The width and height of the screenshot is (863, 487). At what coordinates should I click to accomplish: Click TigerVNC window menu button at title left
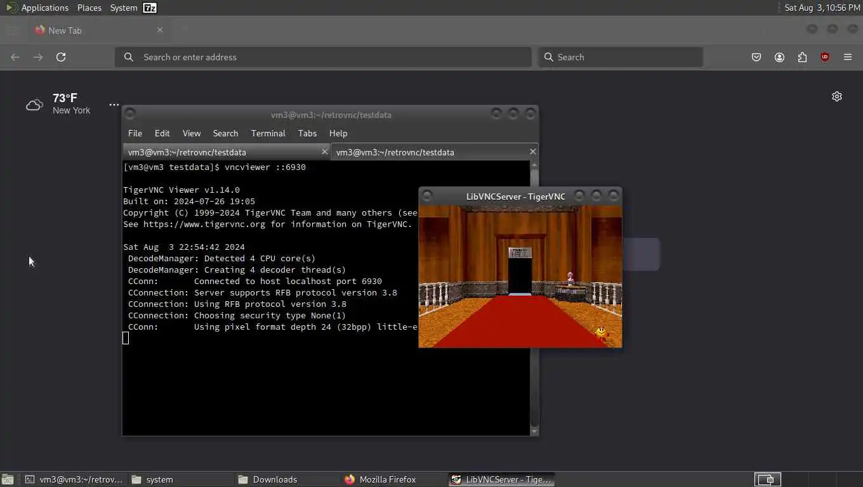click(x=427, y=196)
